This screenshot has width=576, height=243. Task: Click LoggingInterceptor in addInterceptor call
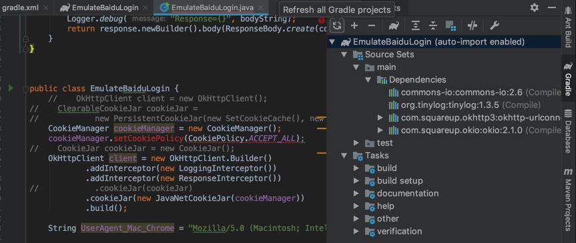click(x=221, y=168)
